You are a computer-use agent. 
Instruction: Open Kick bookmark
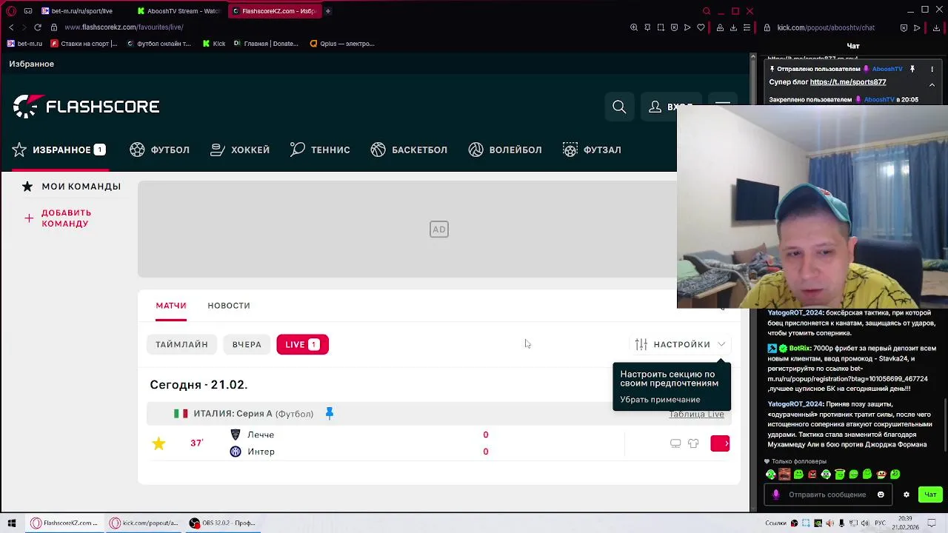coord(214,44)
